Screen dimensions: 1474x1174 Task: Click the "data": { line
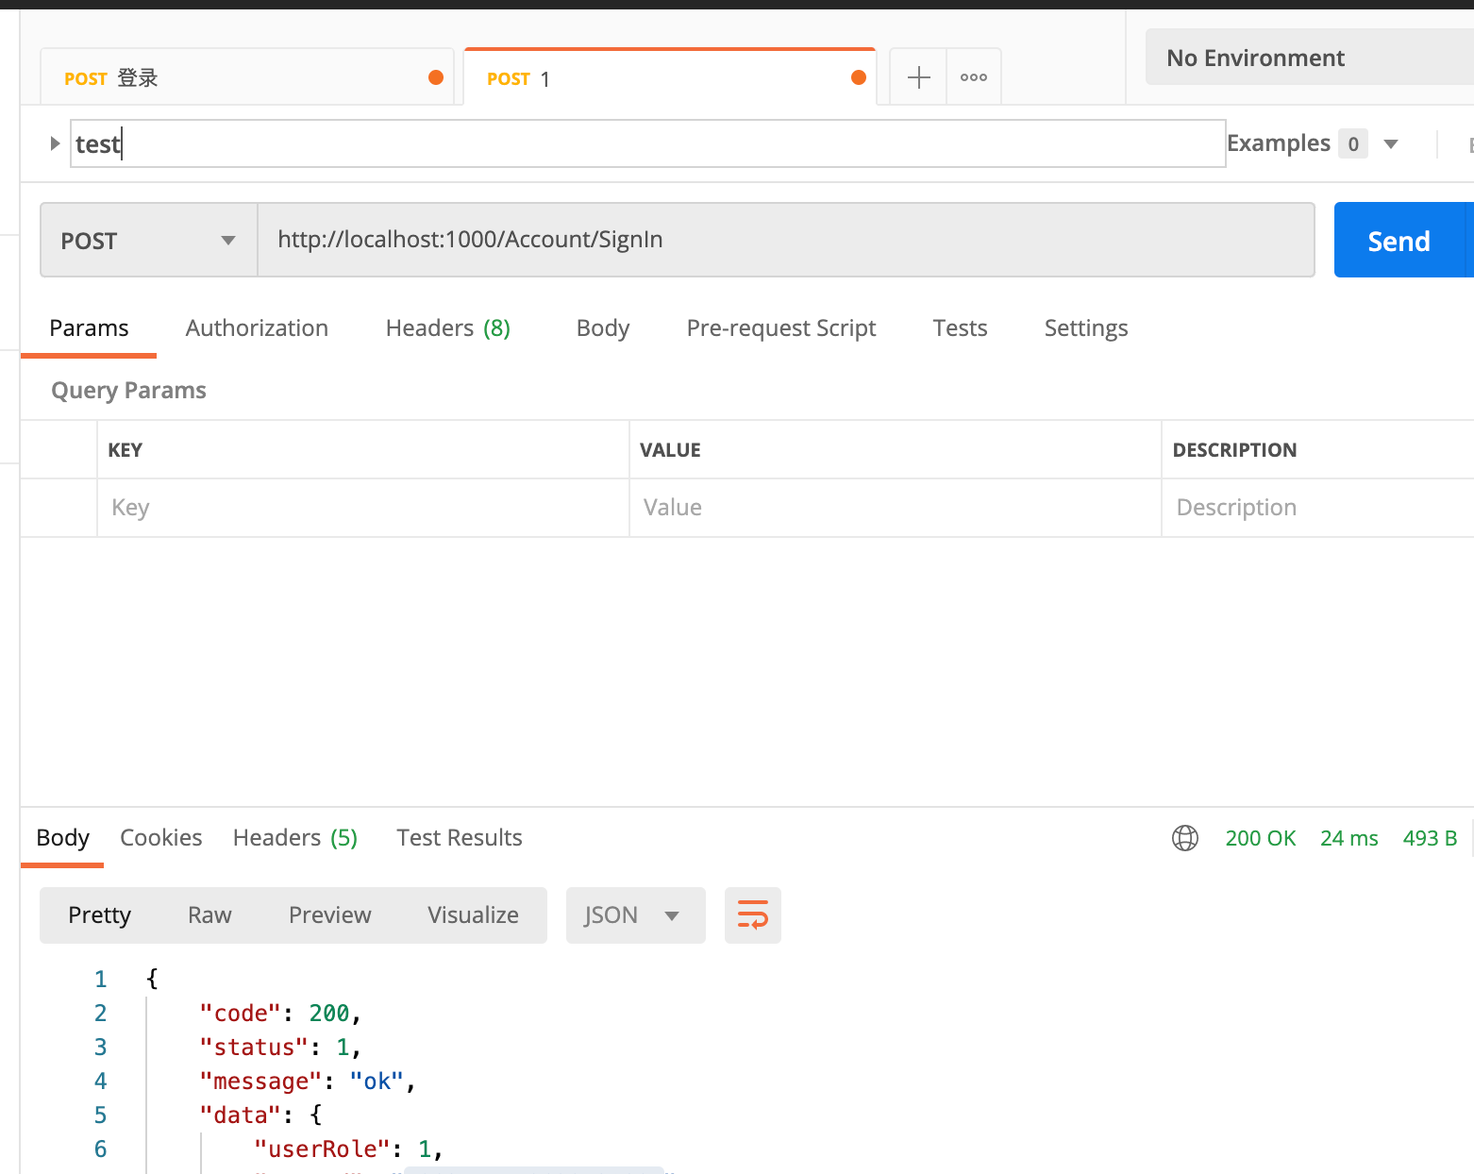pyautogui.click(x=260, y=1115)
